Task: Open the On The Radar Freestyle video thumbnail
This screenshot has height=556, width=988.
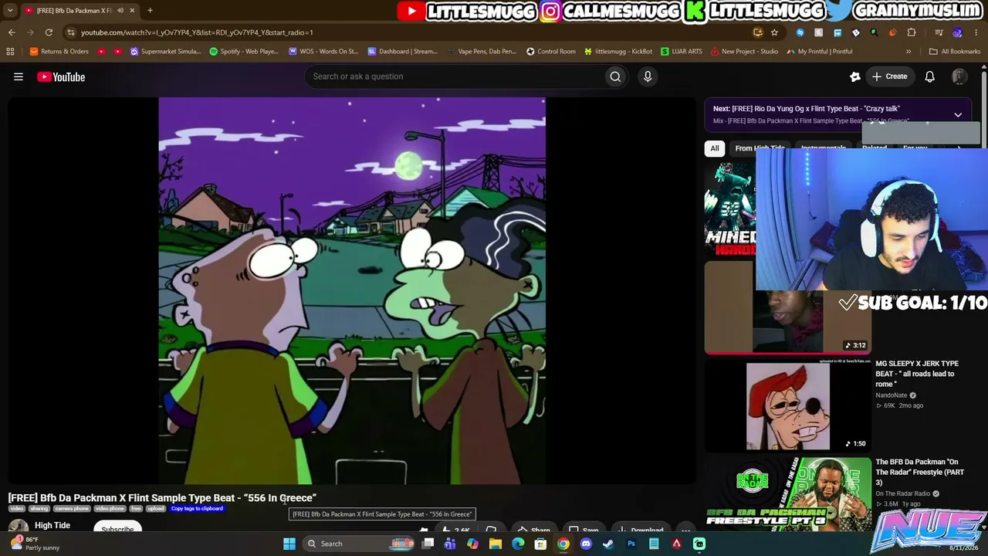Action: pos(788,494)
